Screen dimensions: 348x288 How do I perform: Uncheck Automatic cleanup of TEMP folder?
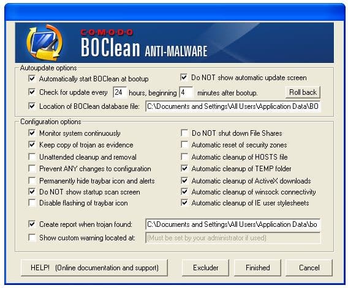[184, 169]
